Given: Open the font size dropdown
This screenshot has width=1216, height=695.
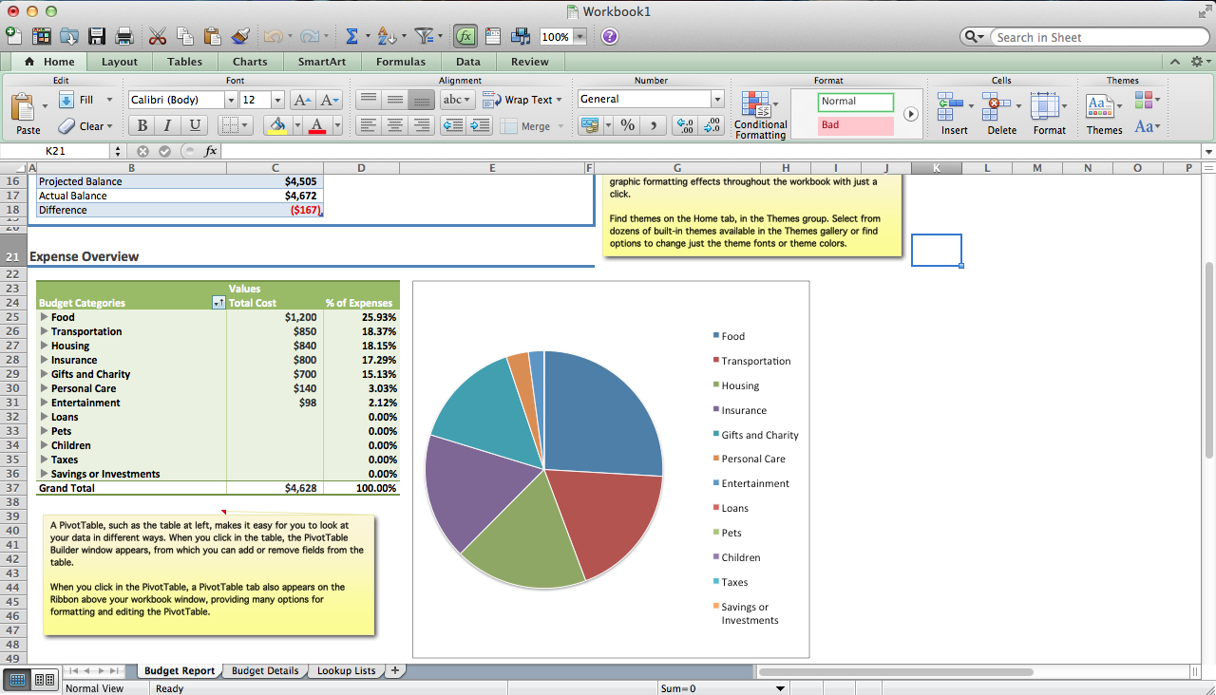Looking at the screenshot, I should [x=277, y=100].
